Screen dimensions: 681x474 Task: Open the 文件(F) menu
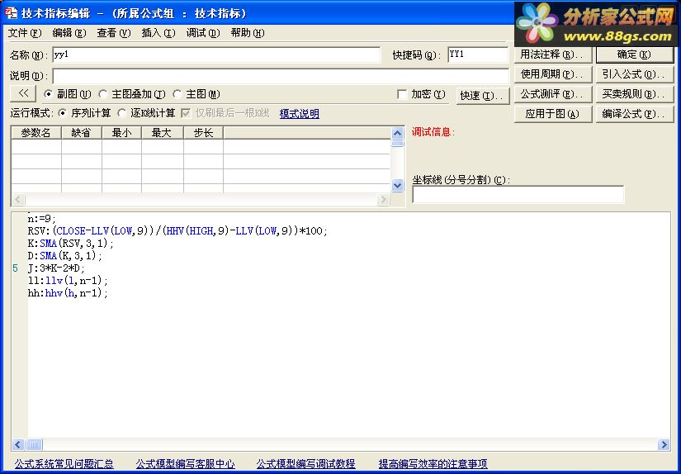25,33
